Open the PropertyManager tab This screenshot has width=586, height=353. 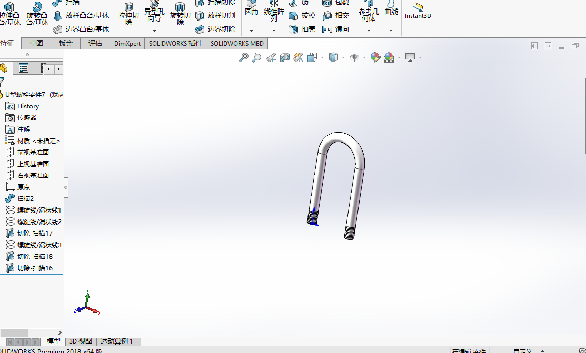[x=24, y=68]
